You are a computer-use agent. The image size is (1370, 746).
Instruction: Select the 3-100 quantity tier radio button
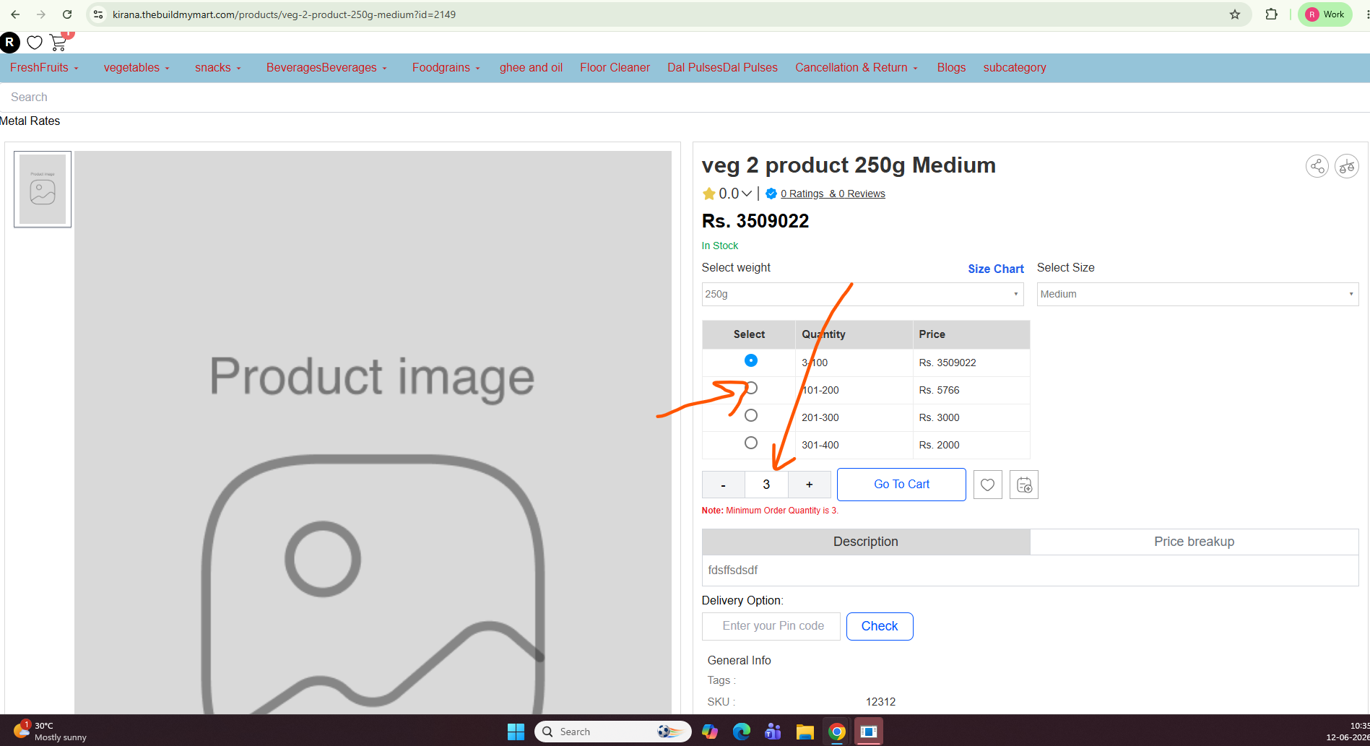point(751,360)
